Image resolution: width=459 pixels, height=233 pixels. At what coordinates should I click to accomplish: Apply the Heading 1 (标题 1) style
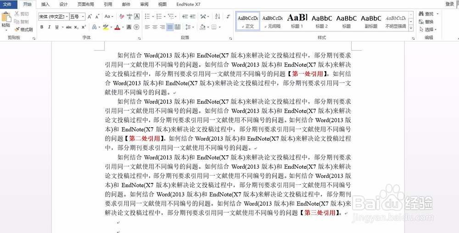297,21
